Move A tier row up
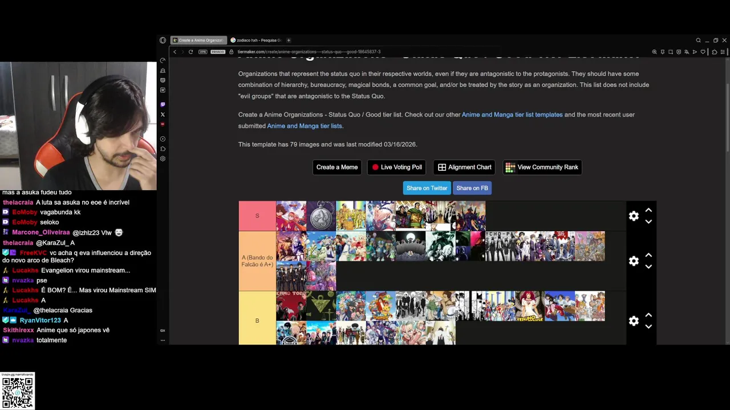The image size is (730, 410). pyautogui.click(x=648, y=255)
